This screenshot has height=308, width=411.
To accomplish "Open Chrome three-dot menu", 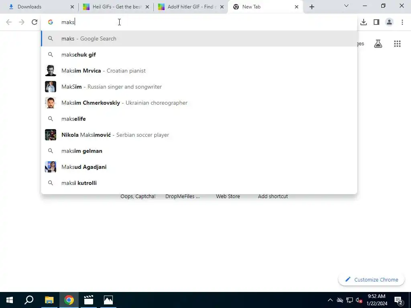I will (402, 22).
